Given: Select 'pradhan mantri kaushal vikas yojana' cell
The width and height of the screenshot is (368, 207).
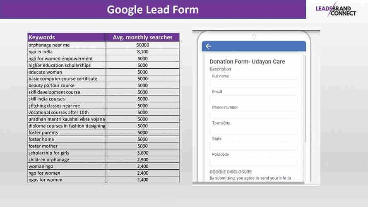Looking at the screenshot, I should pos(67,119).
